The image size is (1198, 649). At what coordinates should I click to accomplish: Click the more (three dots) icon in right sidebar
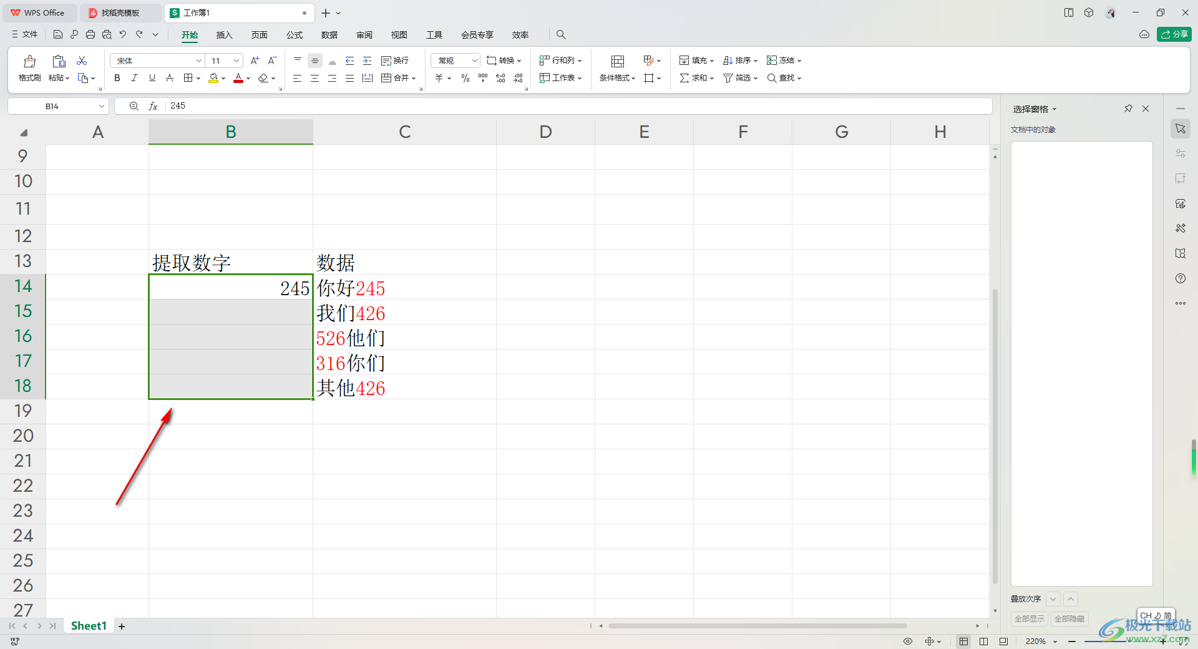pos(1181,303)
